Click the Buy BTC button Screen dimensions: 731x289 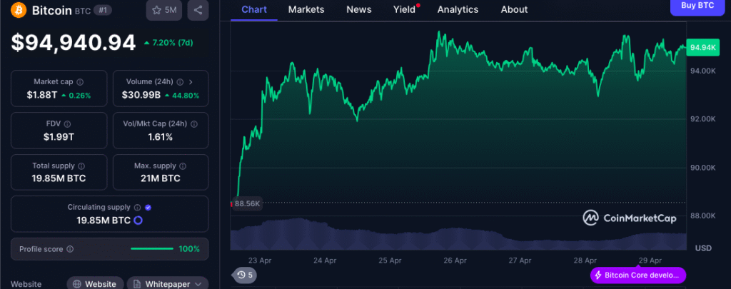(698, 6)
